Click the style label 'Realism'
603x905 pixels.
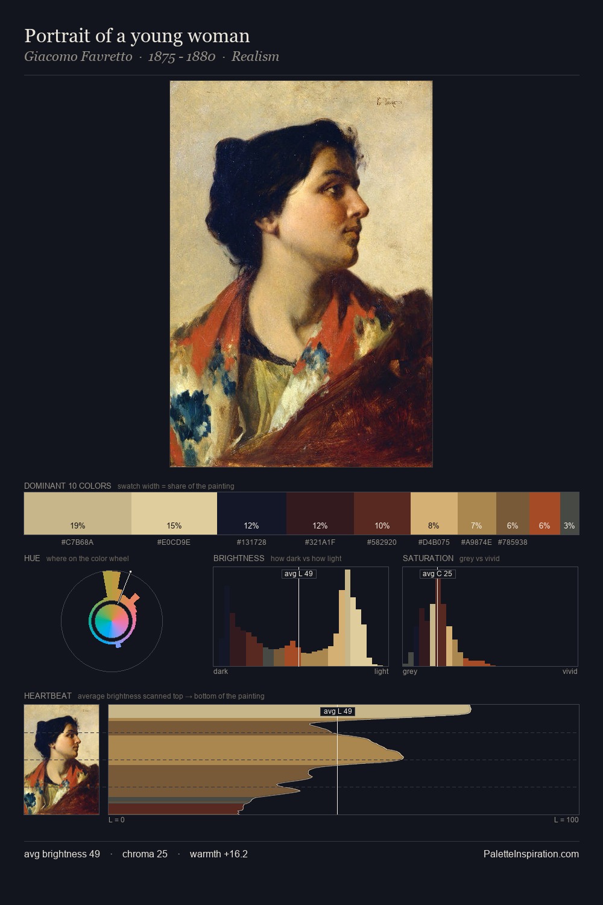[255, 57]
